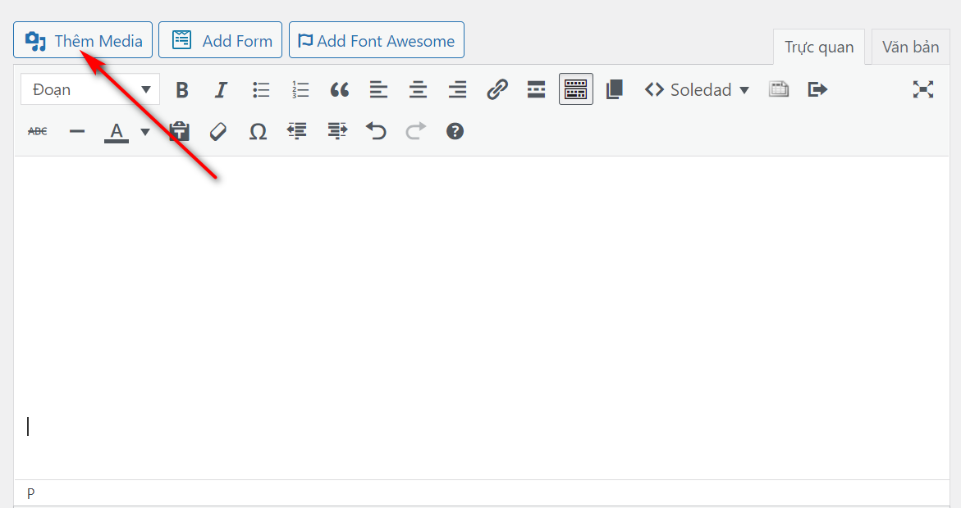Select the Trực quan tab

coord(818,47)
